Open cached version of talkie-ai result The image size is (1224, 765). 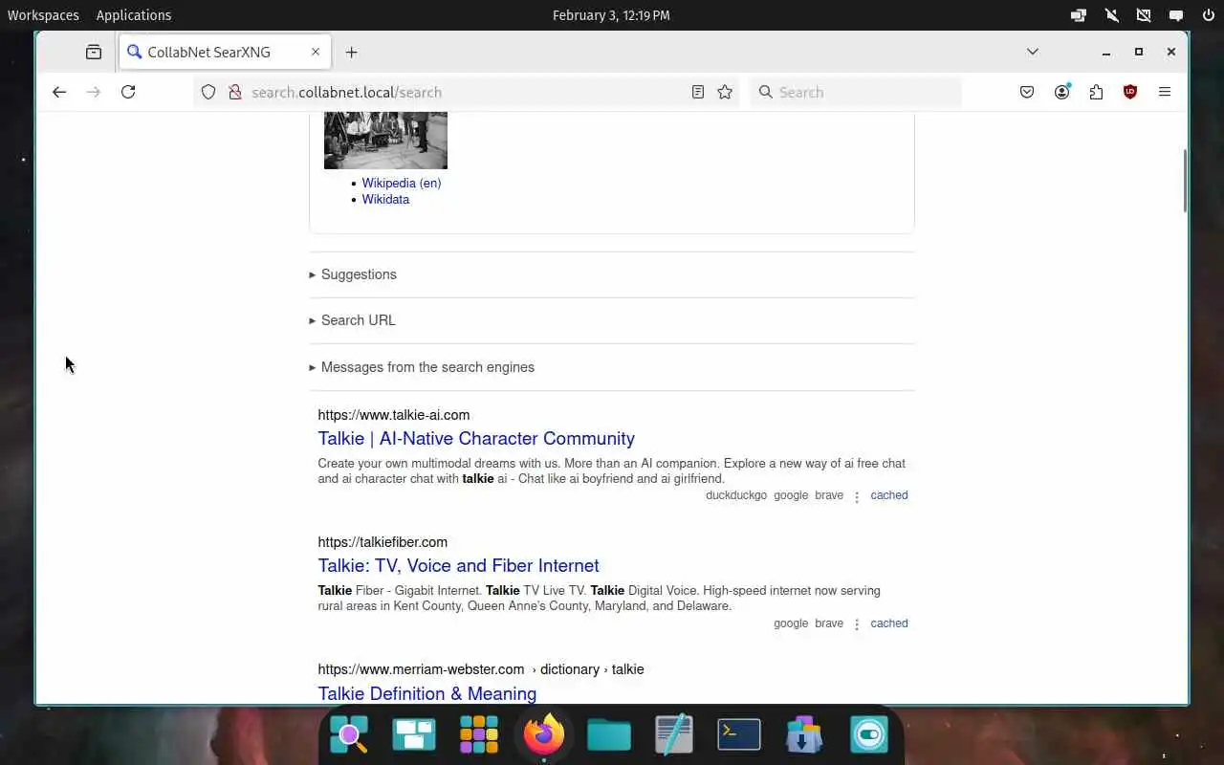889,495
